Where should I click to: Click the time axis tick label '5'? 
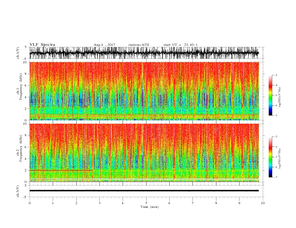pyautogui.click(x=146, y=203)
